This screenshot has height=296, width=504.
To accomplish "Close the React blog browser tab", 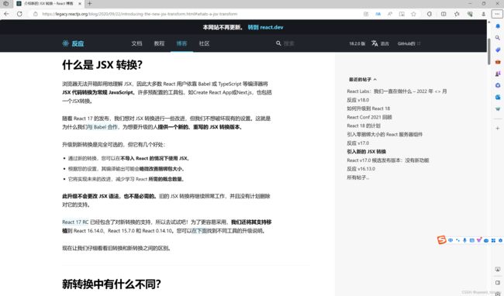I will [x=80, y=4].
